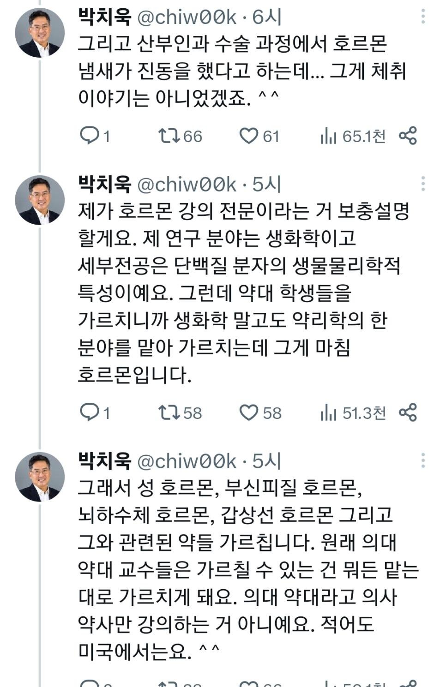Open more options on the 6시 tweet
Screen dimensions: 446x687
pos(423,17)
